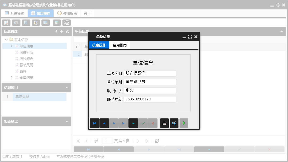Confirm changes with the green check button

tap(143, 123)
